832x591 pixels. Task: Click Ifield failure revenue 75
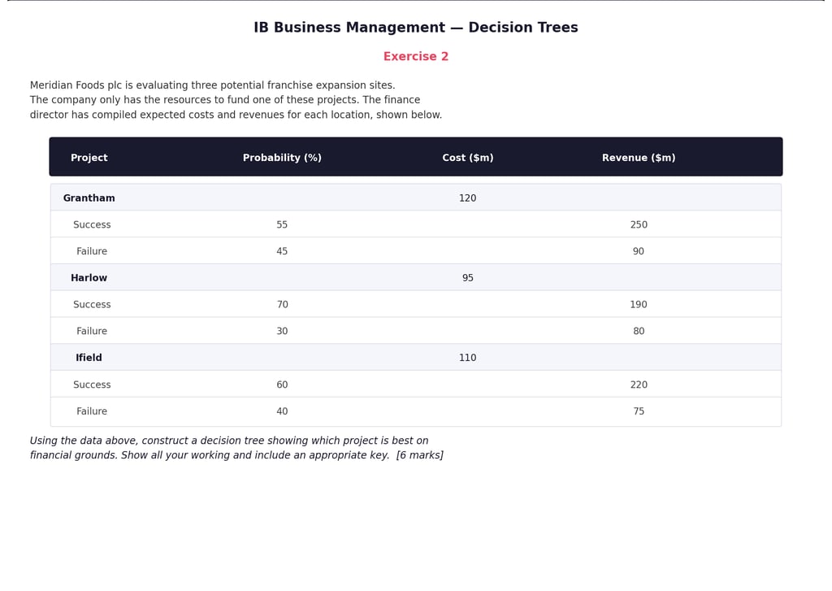[639, 411]
